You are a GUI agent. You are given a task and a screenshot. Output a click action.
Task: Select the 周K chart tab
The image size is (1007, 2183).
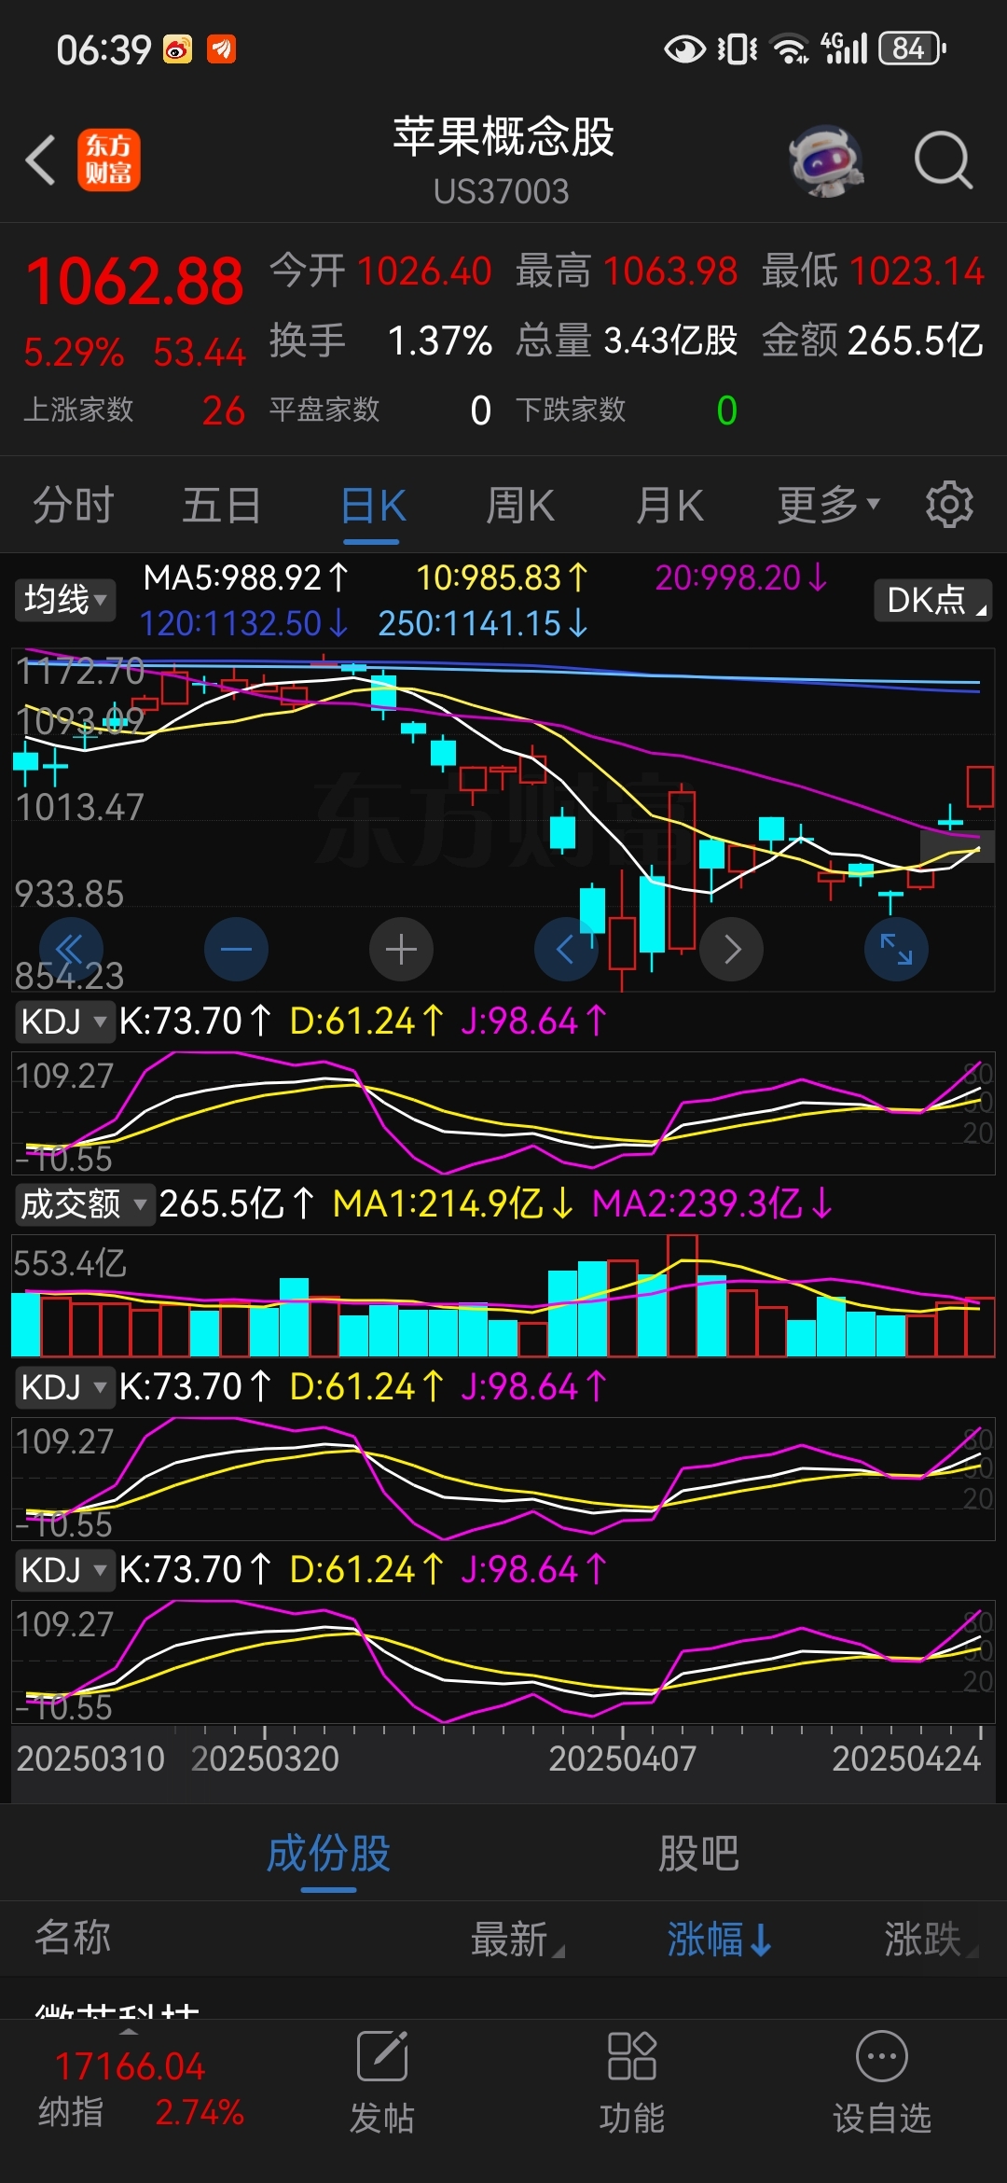[x=520, y=506]
